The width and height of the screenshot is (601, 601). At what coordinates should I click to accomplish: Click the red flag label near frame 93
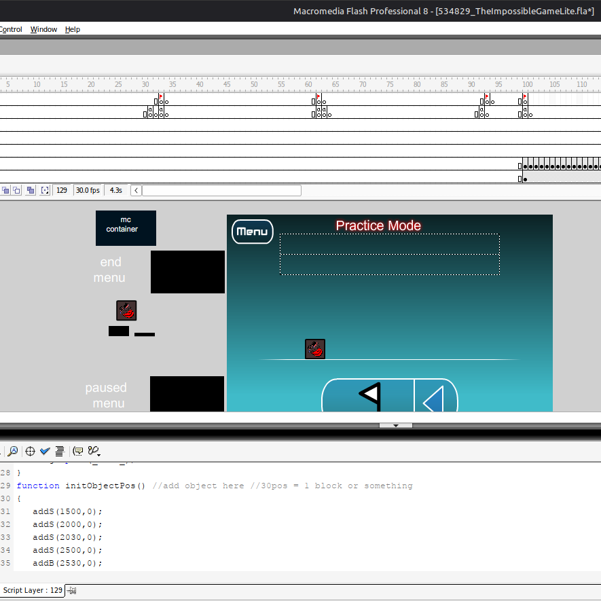[487, 96]
